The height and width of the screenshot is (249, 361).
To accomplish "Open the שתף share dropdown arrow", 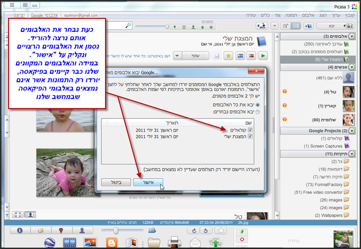I will (x=177, y=56).
